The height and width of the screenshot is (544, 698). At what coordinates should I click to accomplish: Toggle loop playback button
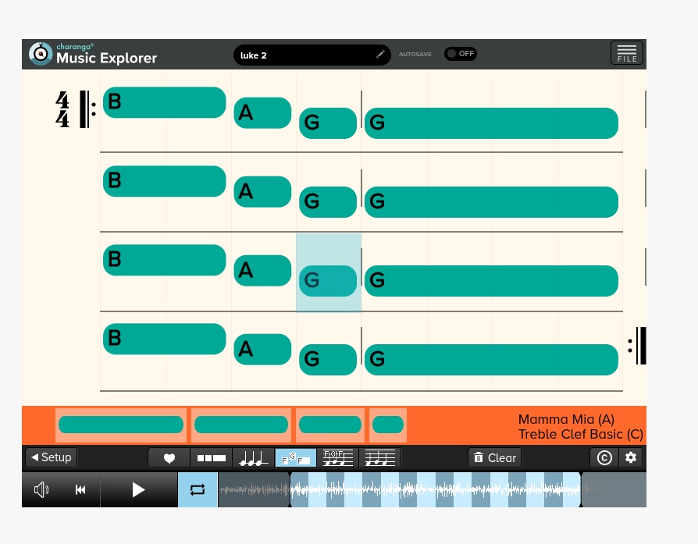tap(198, 490)
